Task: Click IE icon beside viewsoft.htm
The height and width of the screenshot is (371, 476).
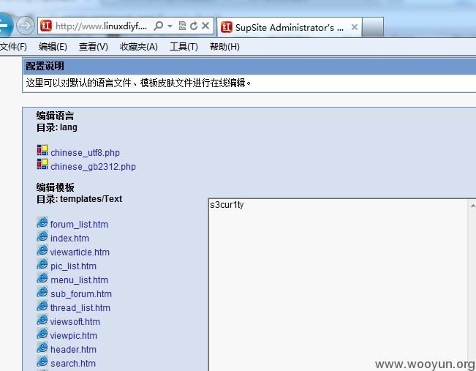Action: click(x=42, y=320)
